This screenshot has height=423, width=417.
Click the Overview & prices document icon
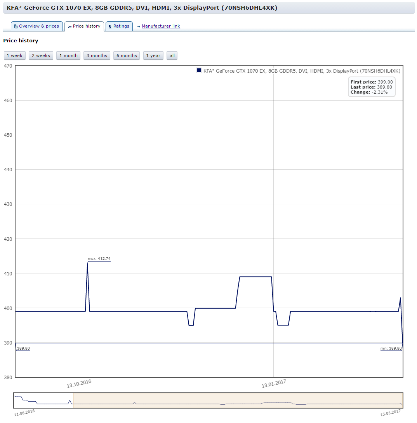(x=16, y=26)
